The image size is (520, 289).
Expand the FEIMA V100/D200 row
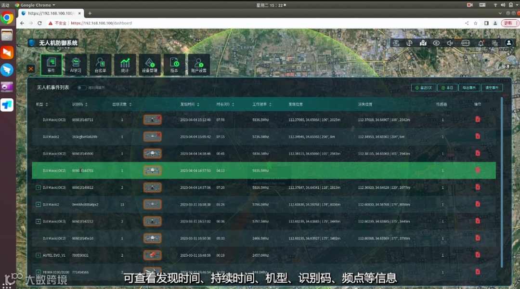pos(38,272)
